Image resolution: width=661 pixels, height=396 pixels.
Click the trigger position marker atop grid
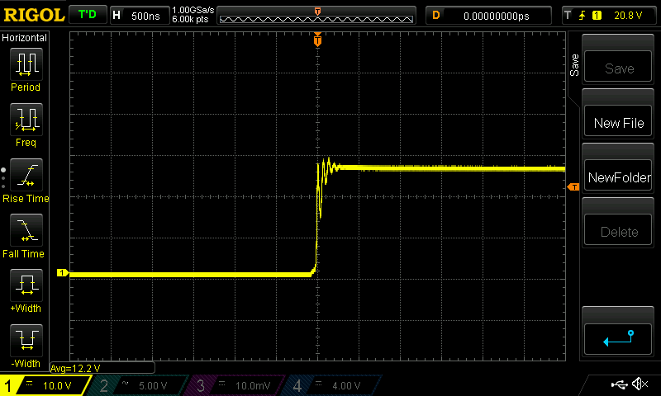click(318, 40)
